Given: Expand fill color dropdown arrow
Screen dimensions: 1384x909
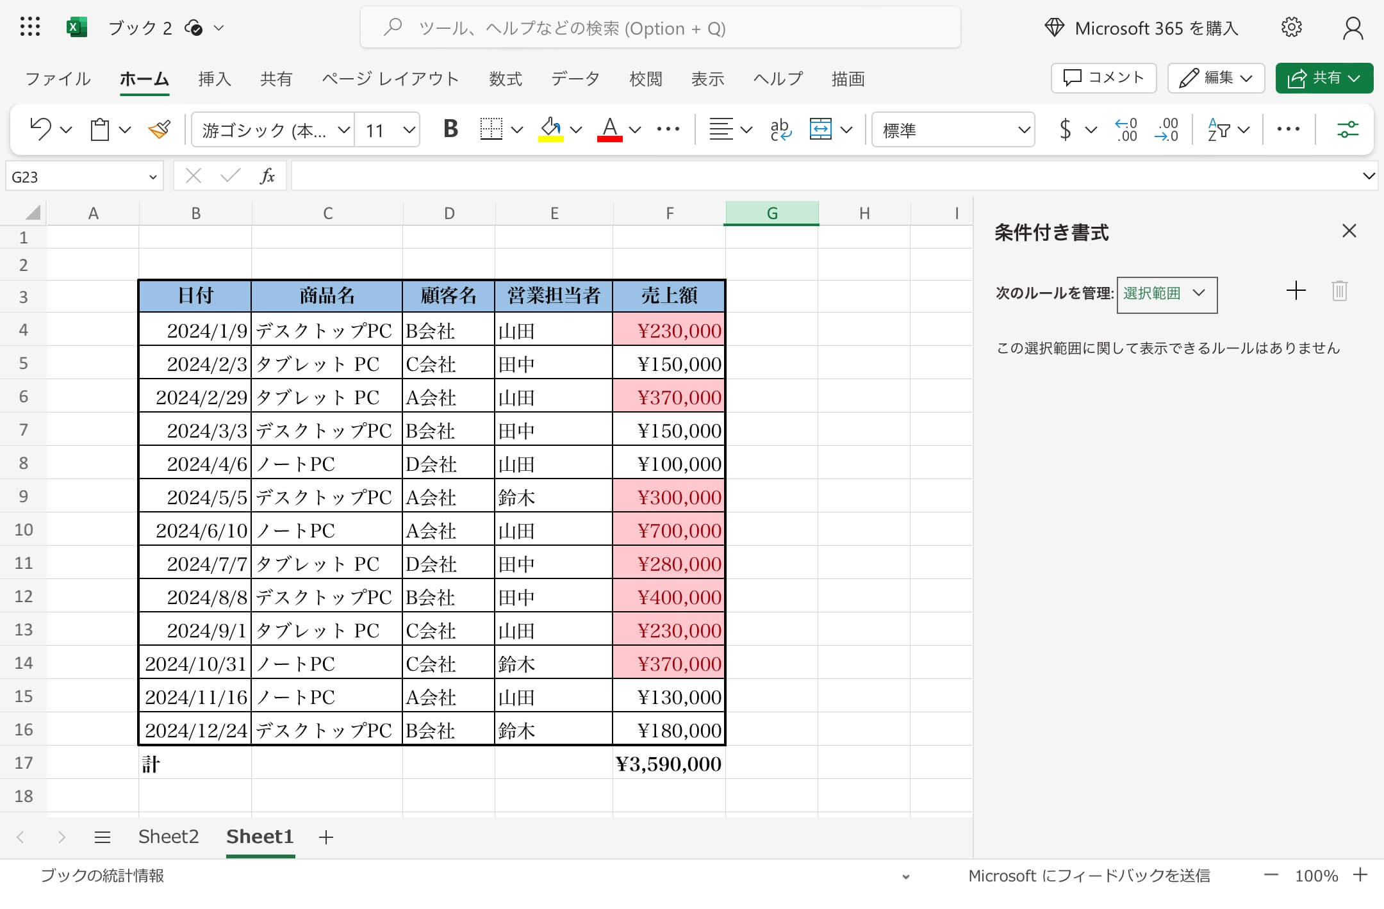Looking at the screenshot, I should click(576, 129).
